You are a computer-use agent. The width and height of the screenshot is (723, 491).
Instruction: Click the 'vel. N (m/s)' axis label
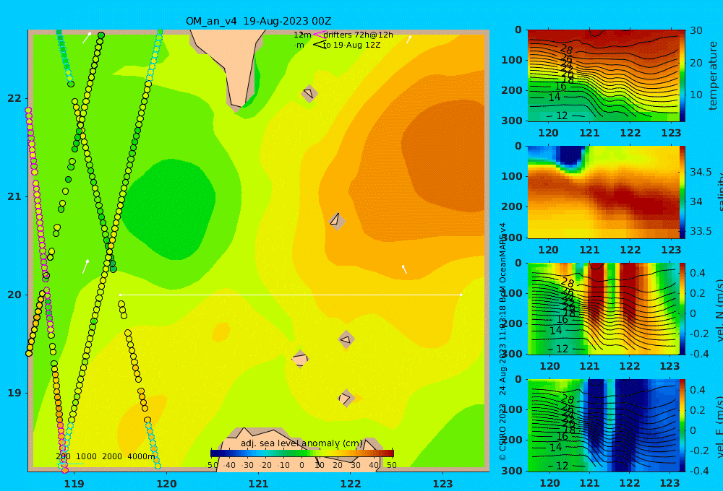[x=719, y=310]
